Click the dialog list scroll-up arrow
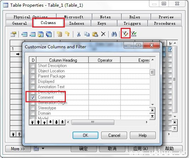Viewport: 189px width, 158px height. 153,60
